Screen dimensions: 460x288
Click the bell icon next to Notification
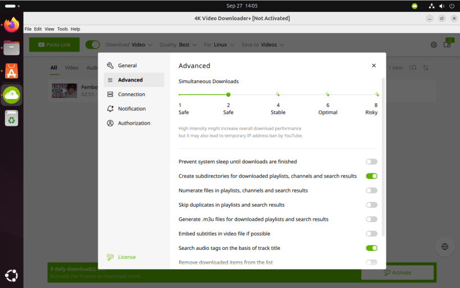pos(110,108)
